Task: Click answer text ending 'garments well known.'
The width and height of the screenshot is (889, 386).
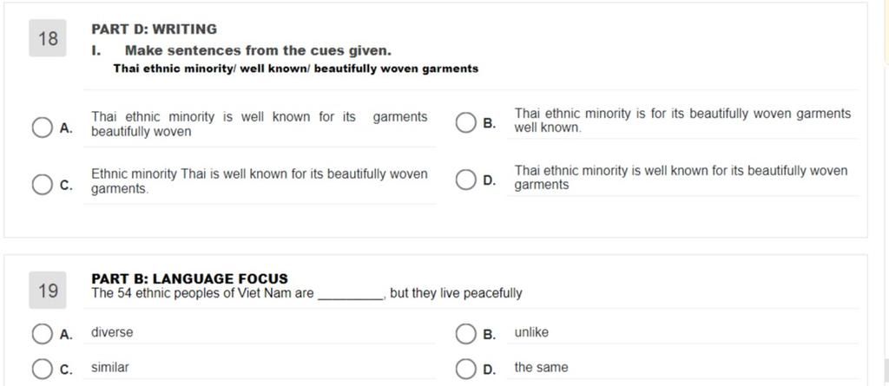Action: click(x=682, y=121)
